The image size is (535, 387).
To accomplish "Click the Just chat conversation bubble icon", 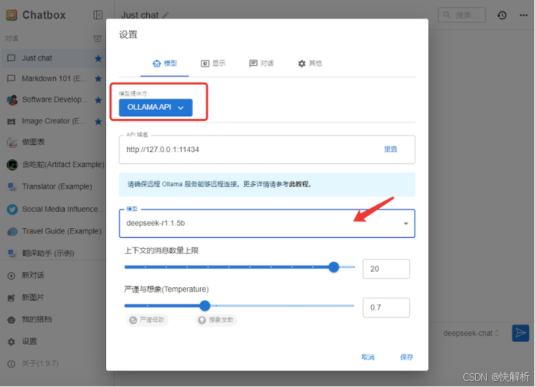I will 11,58.
